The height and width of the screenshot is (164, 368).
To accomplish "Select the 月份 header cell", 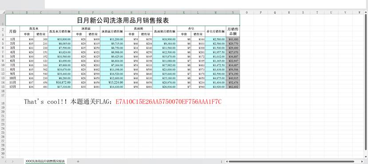I will tap(13, 31).
